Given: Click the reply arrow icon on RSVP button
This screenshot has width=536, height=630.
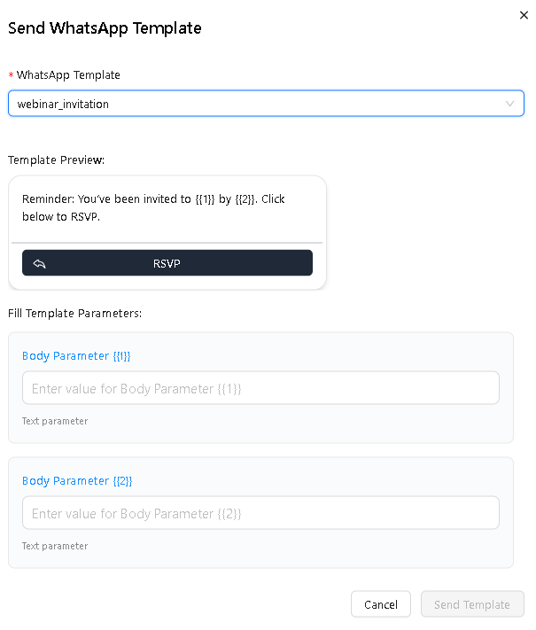Looking at the screenshot, I should pos(39,263).
